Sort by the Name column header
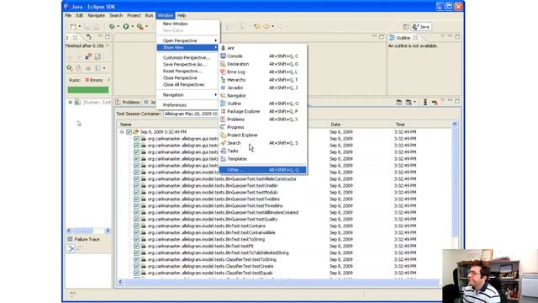538x303 pixels. [x=223, y=125]
